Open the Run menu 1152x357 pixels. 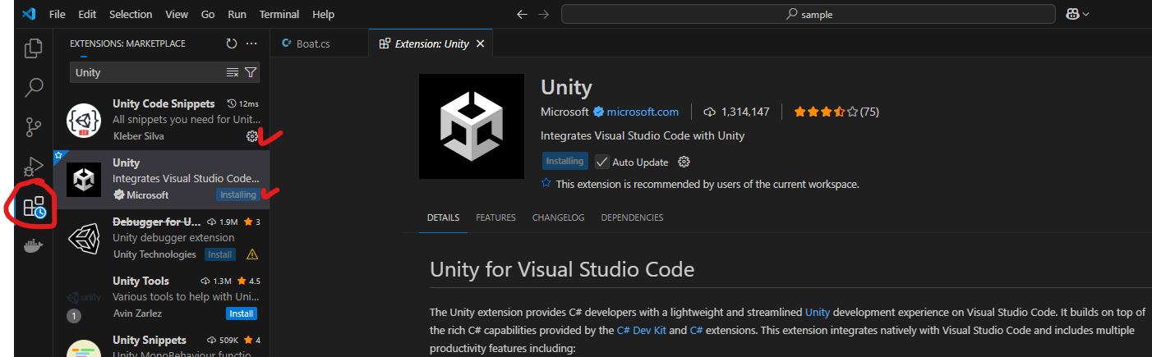(237, 14)
